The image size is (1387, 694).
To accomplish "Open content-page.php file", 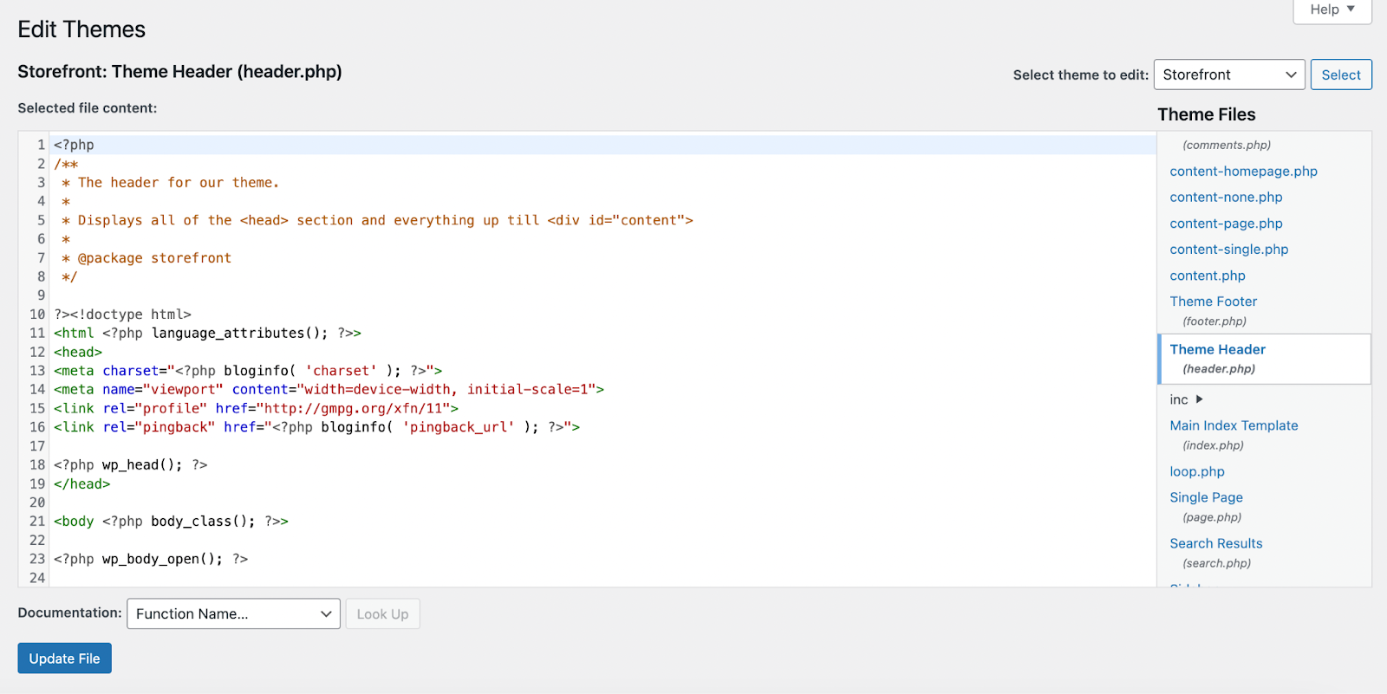I will point(1226,224).
